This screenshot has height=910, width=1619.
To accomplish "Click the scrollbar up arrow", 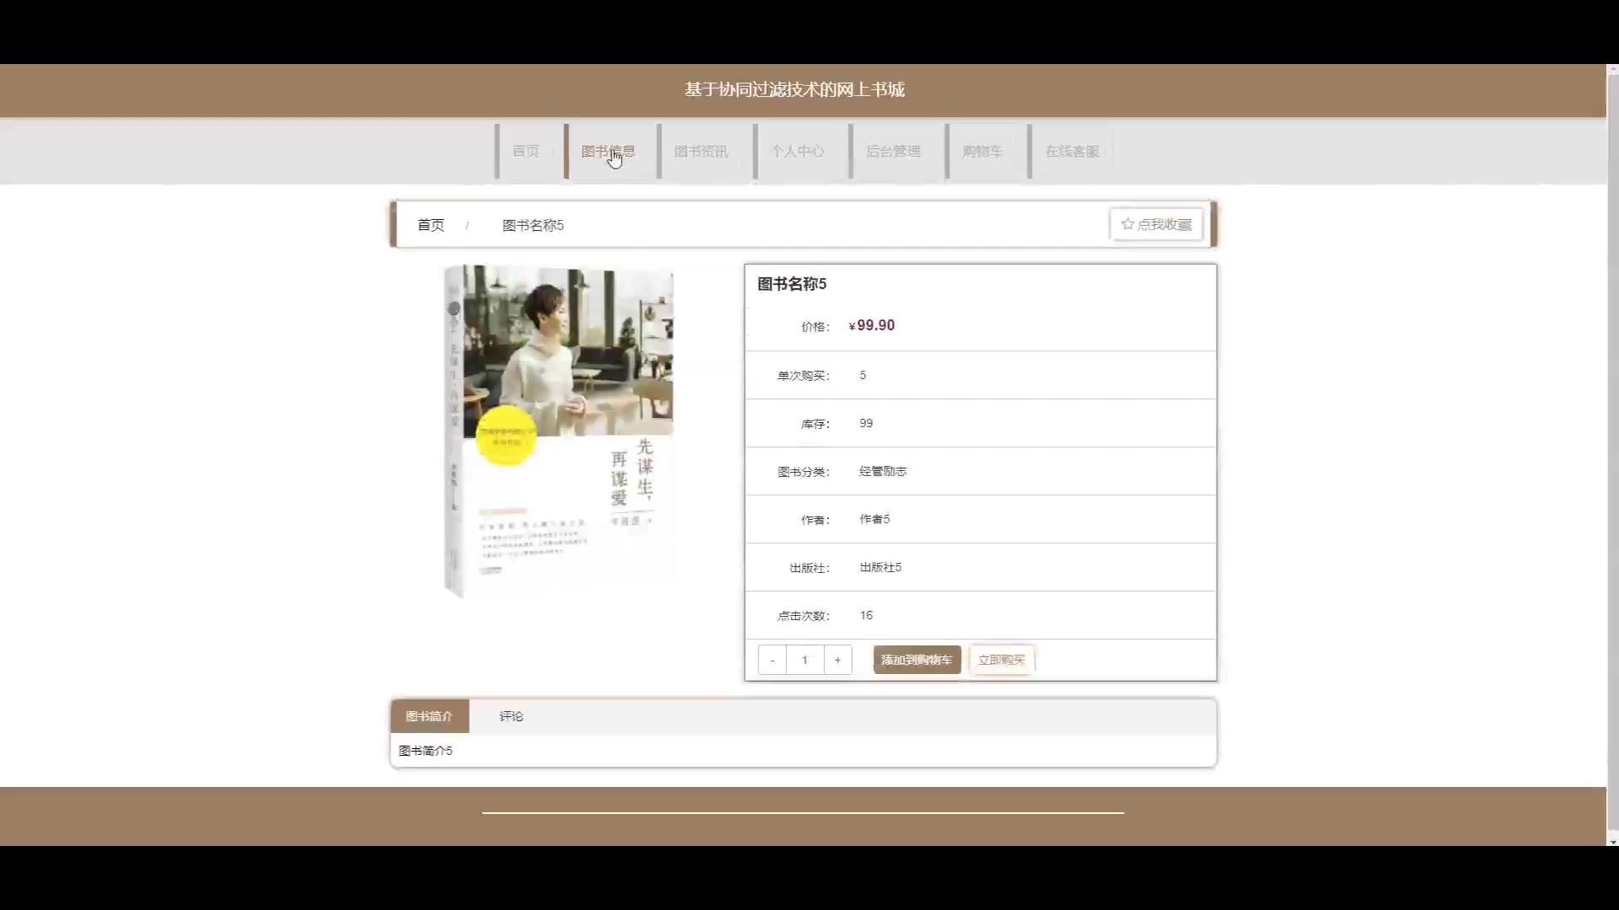I will click(1612, 69).
